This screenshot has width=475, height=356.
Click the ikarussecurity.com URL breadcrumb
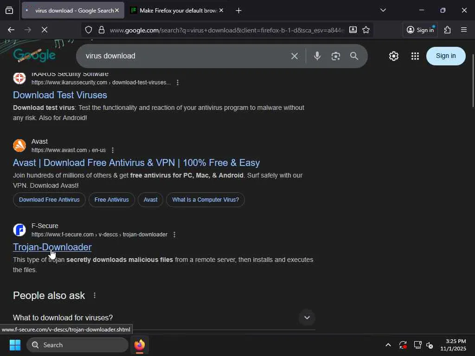coord(101,83)
